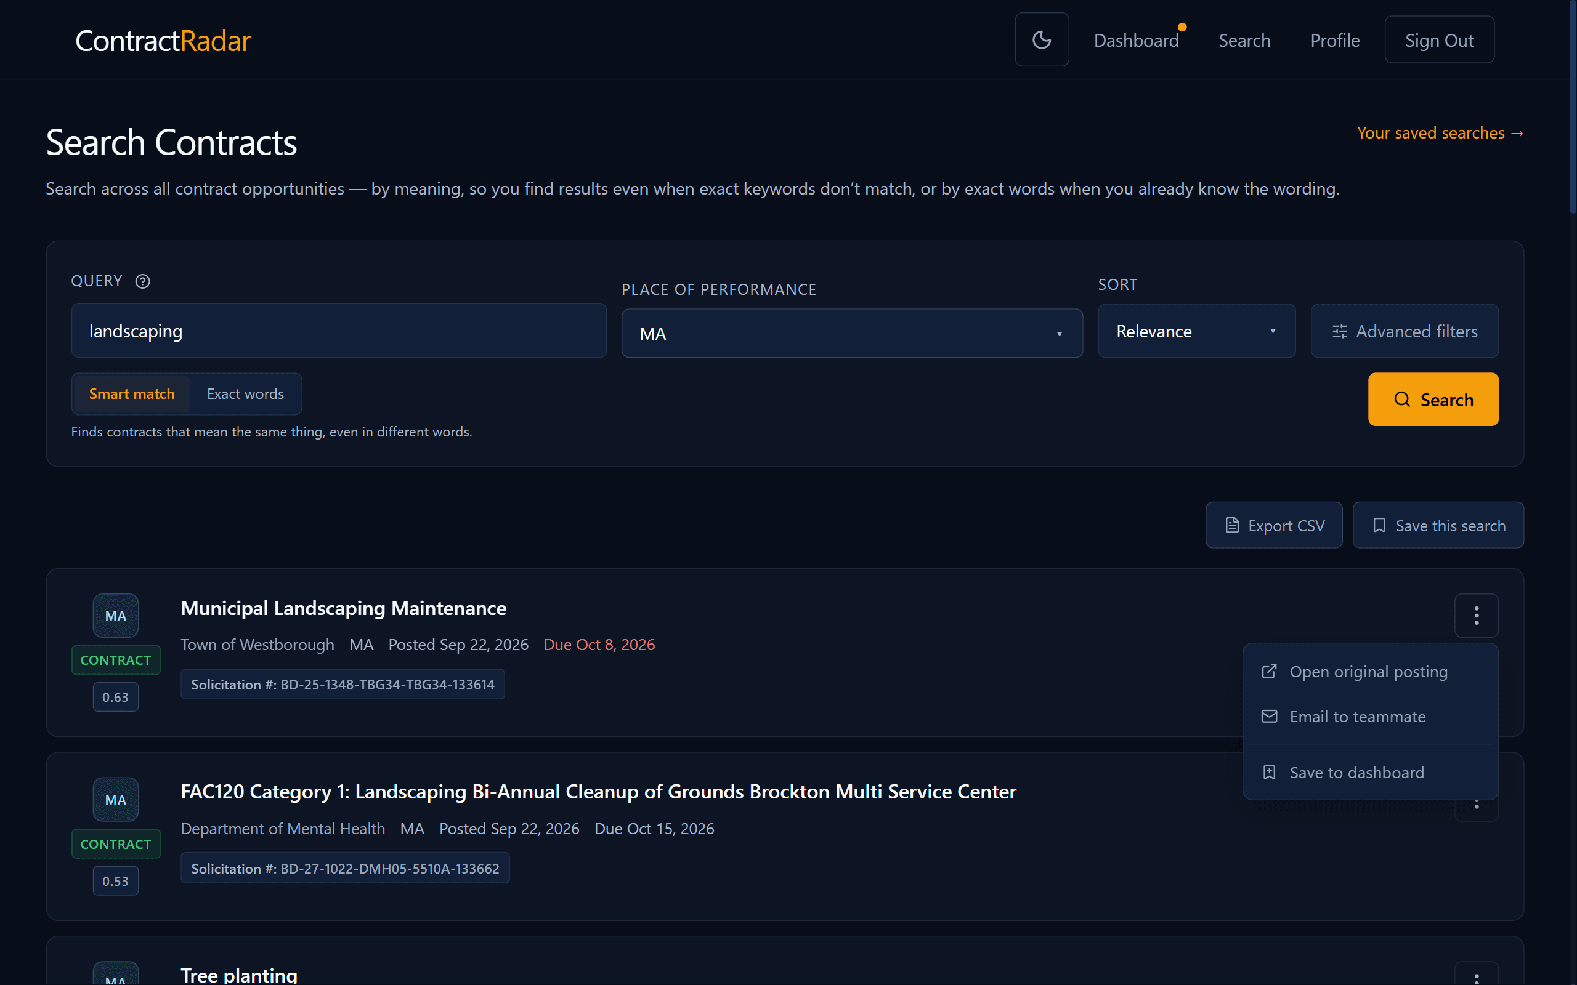Open Profile from top navigation

click(1334, 41)
